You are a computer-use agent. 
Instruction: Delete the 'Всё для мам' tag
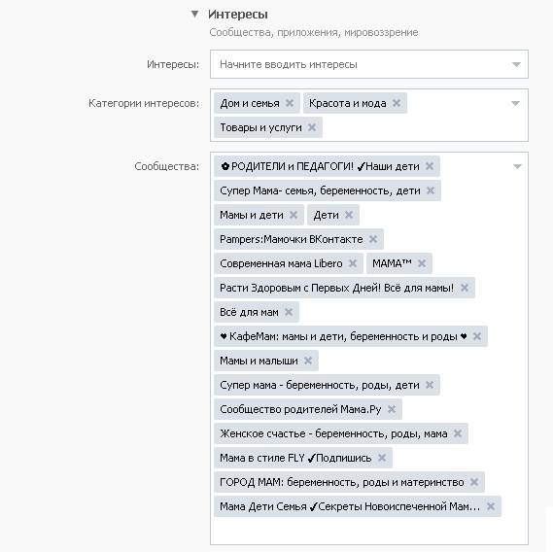289,312
